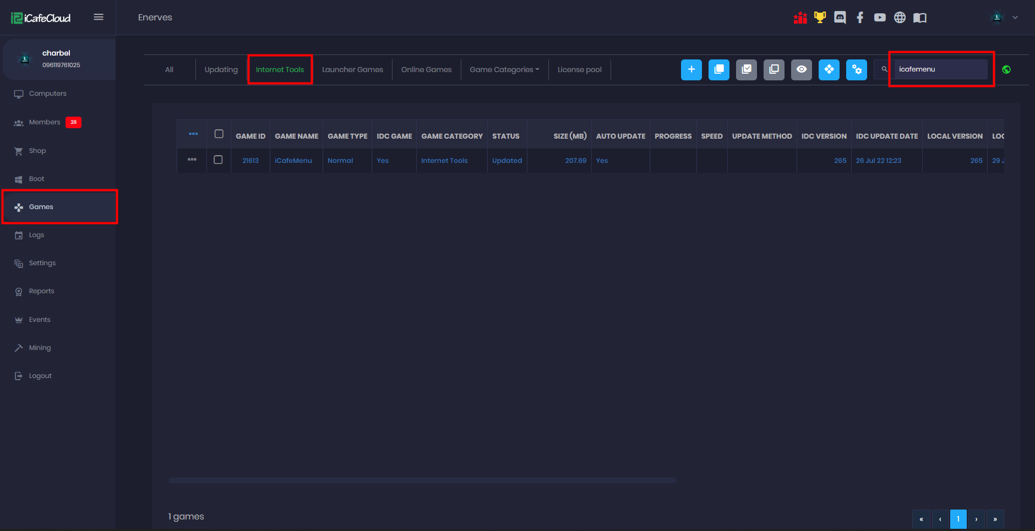This screenshot has height=531, width=1035.
Task: Go to previous page arrow
Action: (940, 519)
